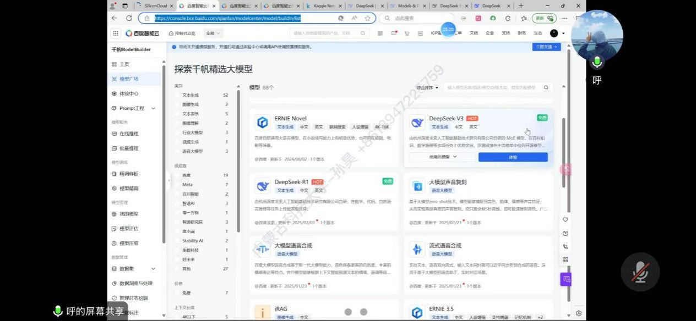Click the purple feedback chat icon
The width and height of the screenshot is (696, 321).
[566, 279]
